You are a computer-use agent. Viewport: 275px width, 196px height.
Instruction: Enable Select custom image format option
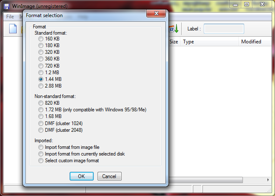pyautogui.click(x=41, y=161)
